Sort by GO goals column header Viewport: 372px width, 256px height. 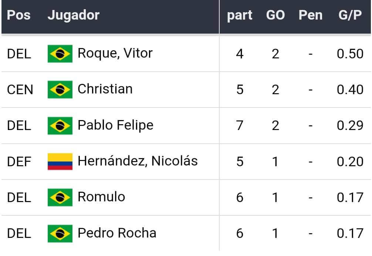click(x=275, y=16)
